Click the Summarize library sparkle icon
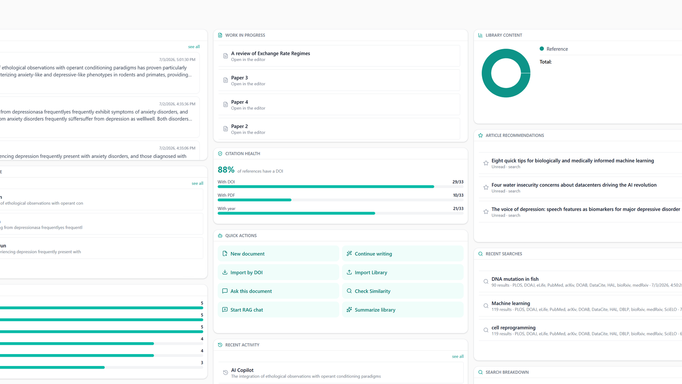 pos(349,310)
